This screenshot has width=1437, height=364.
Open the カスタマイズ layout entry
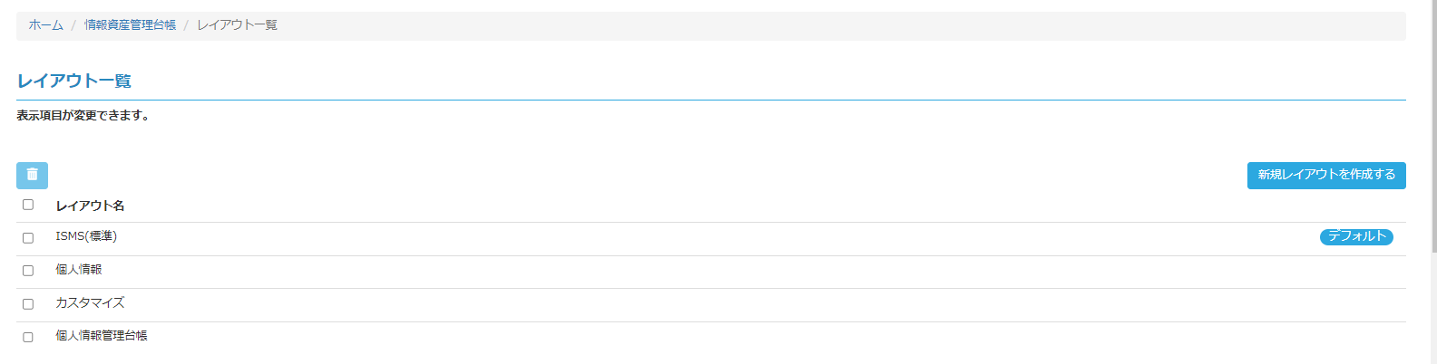[x=90, y=302]
